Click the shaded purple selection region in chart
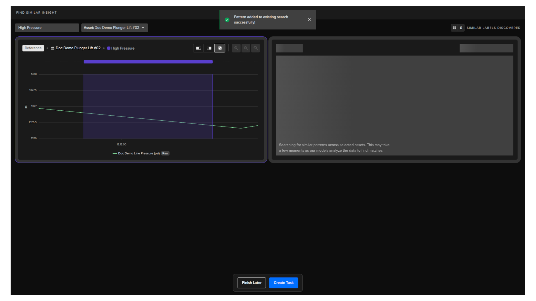Viewport: 536px width, 301px height. (x=148, y=106)
